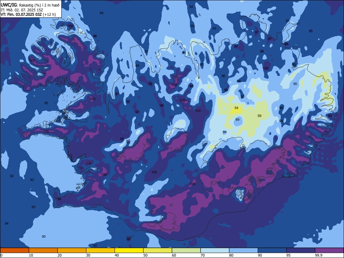Pick the light orange 20–30 legend swatch
The width and height of the screenshot is (344, 258).
(72, 250)
